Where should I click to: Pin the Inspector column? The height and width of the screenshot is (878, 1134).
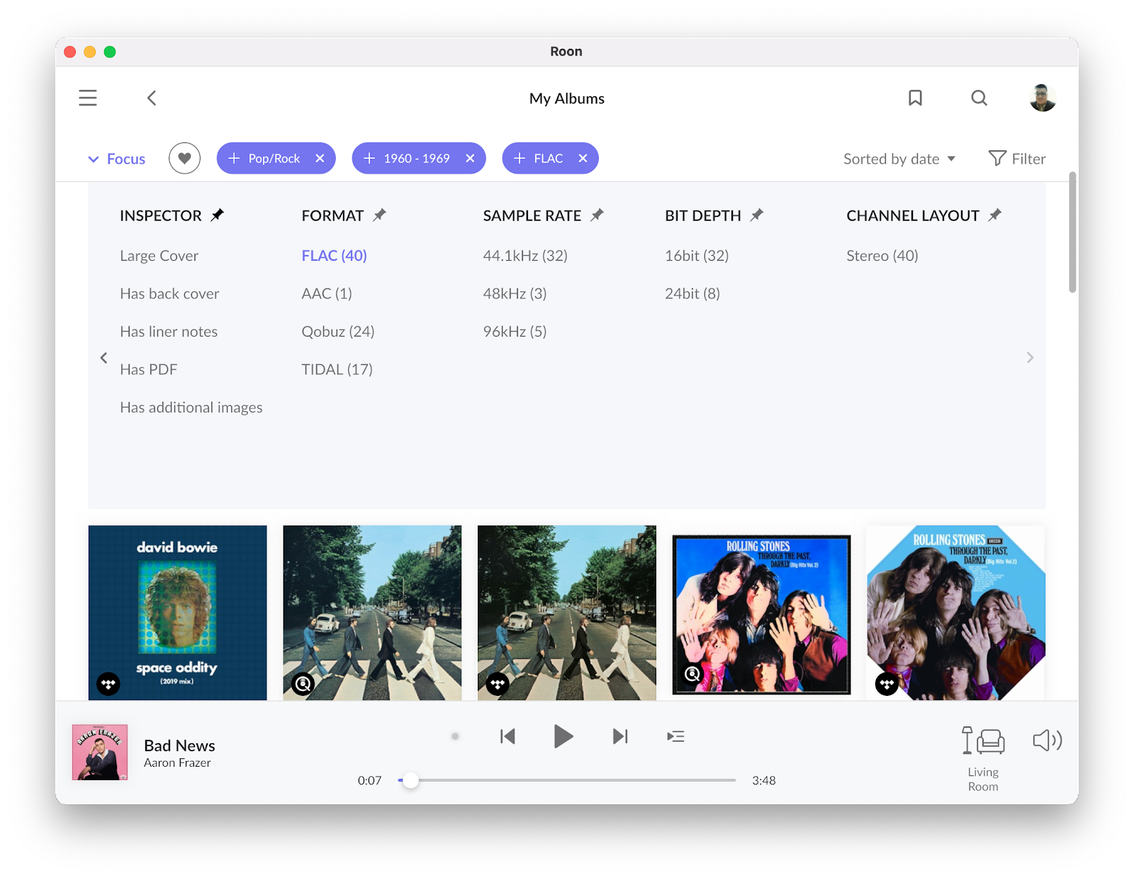coord(218,215)
